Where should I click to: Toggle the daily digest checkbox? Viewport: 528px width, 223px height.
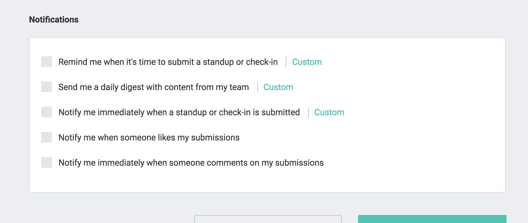pyautogui.click(x=47, y=87)
